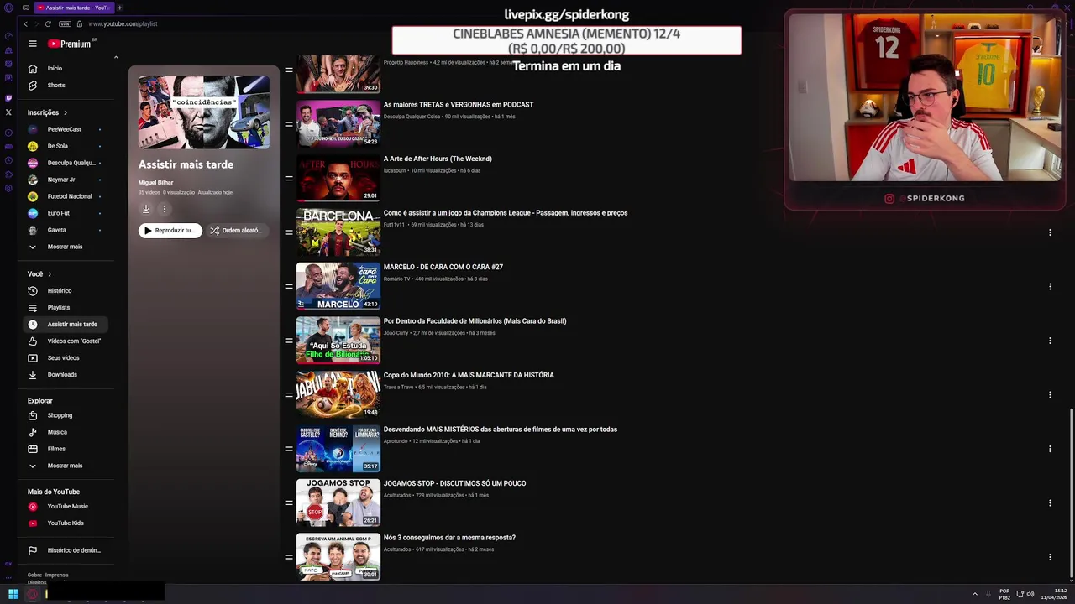Click Ordem aleatória shuffle button

(x=237, y=230)
